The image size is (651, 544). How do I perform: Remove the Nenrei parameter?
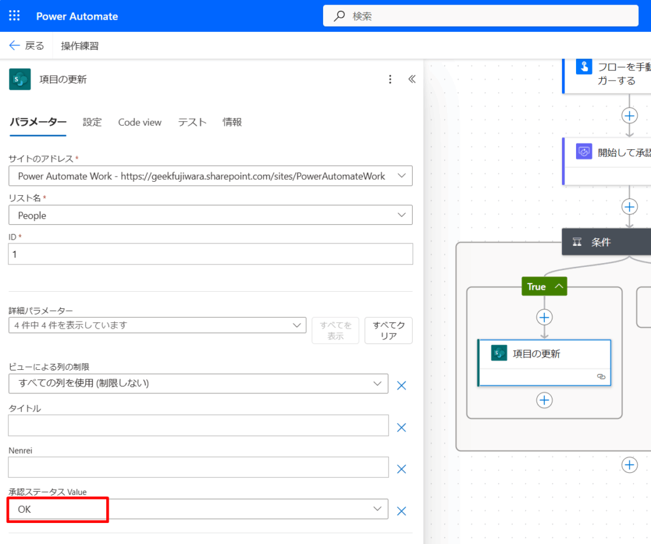[x=402, y=469]
